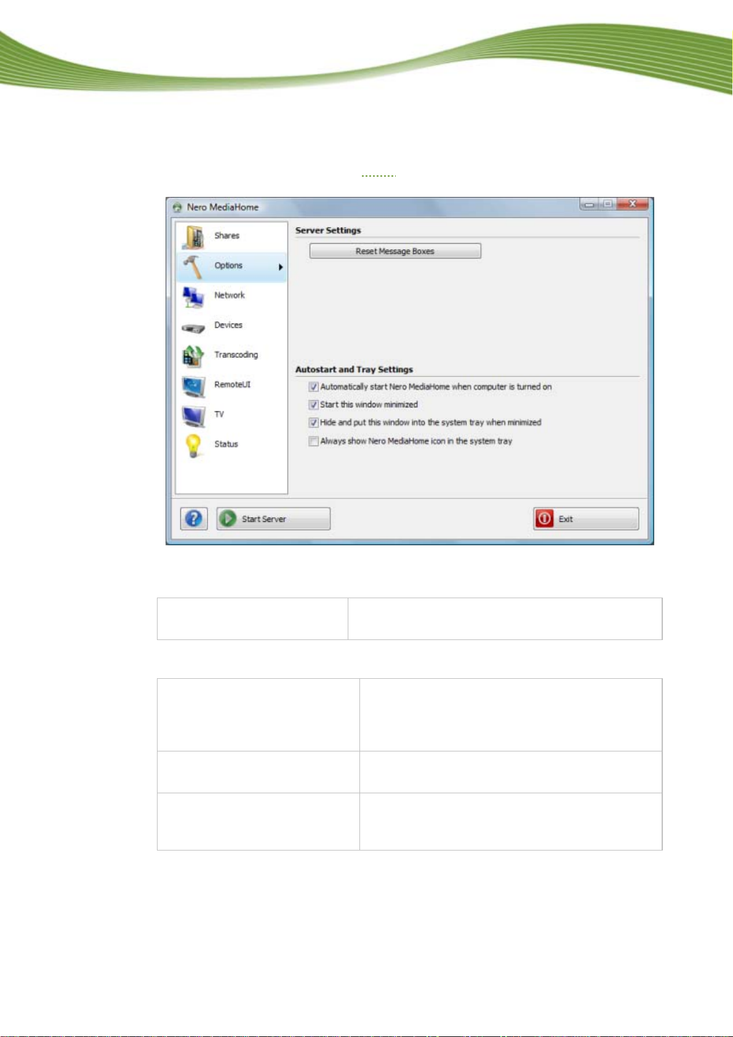Open the Transcoding icon in sidebar
Screen dimensions: 733x1037
[x=194, y=356]
